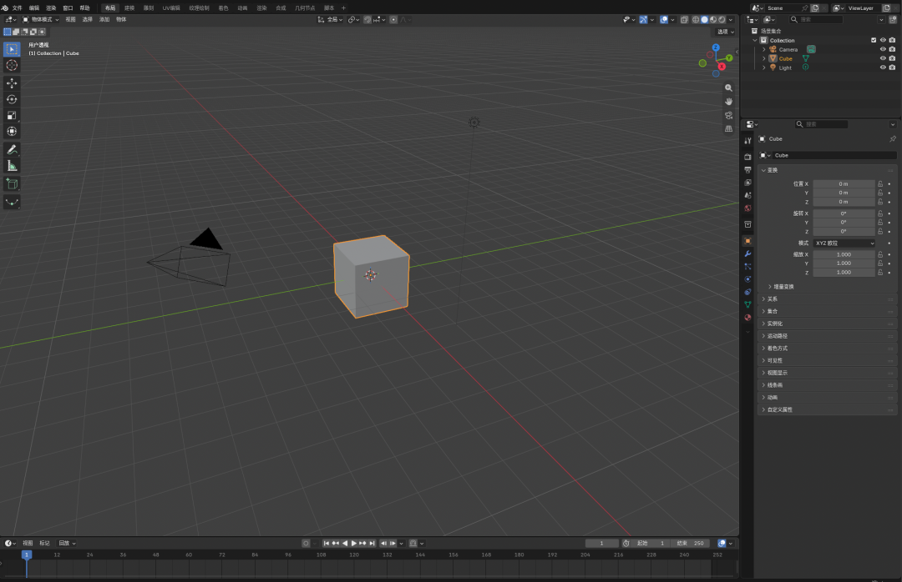Disable Cube in renders camera icon

[892, 58]
